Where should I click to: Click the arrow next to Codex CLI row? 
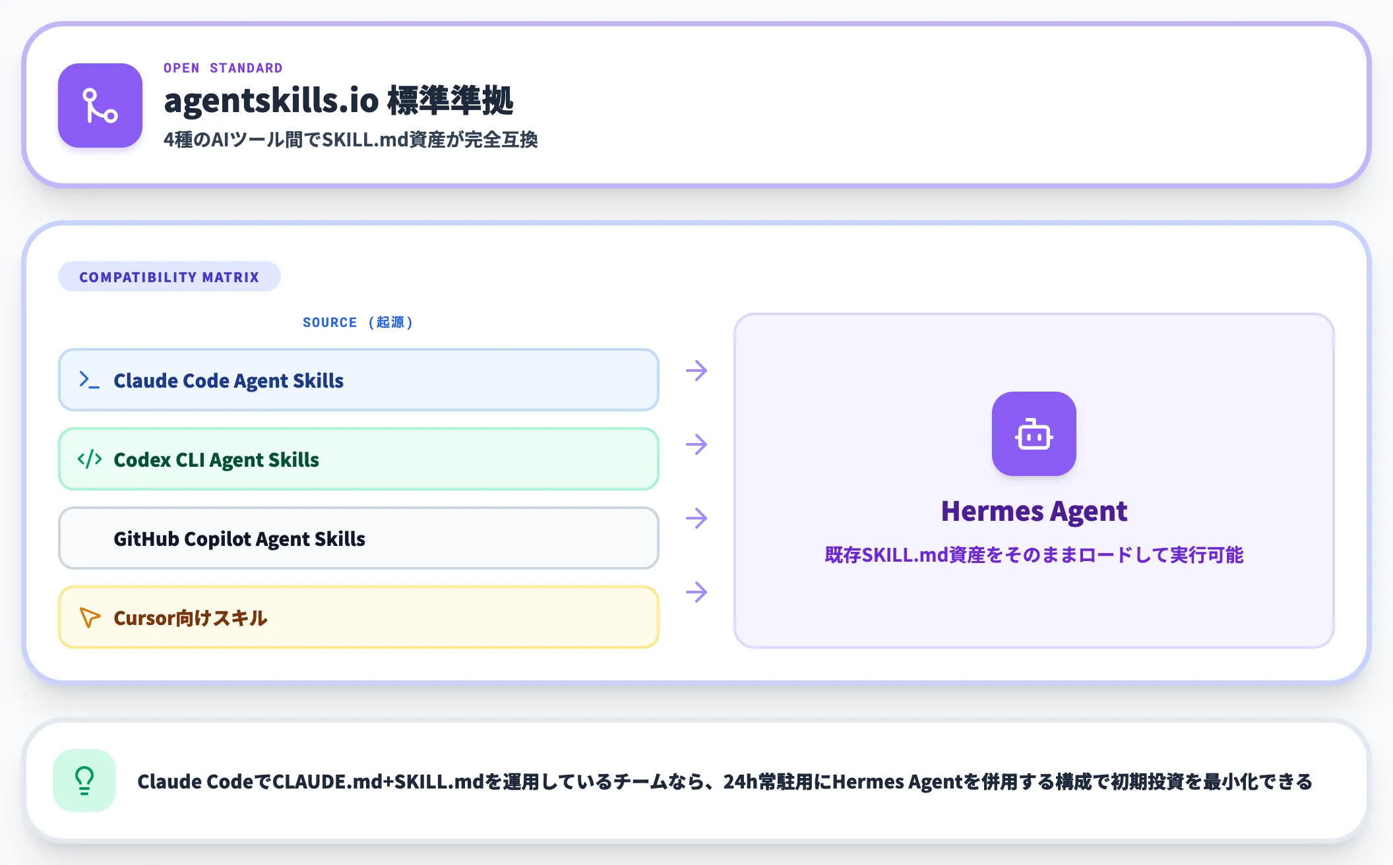click(696, 444)
